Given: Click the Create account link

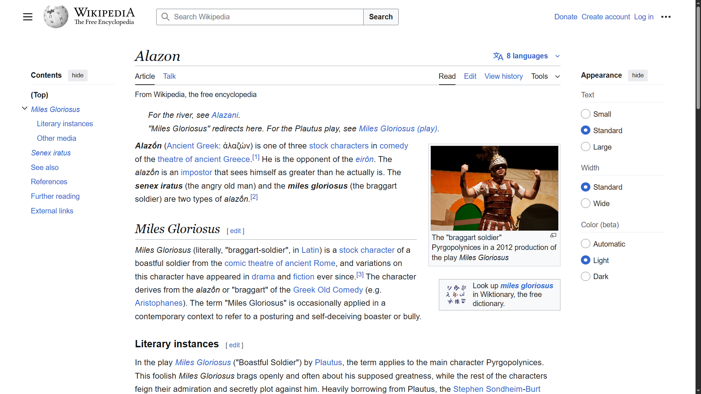Looking at the screenshot, I should pyautogui.click(x=605, y=17).
